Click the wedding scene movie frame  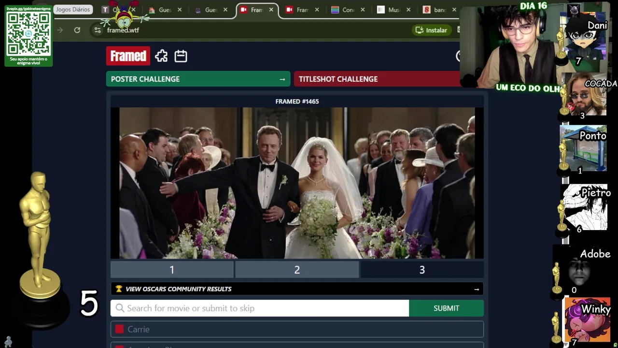click(297, 183)
